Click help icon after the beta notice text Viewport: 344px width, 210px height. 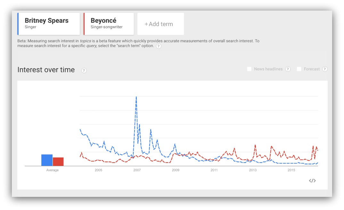coord(159,46)
